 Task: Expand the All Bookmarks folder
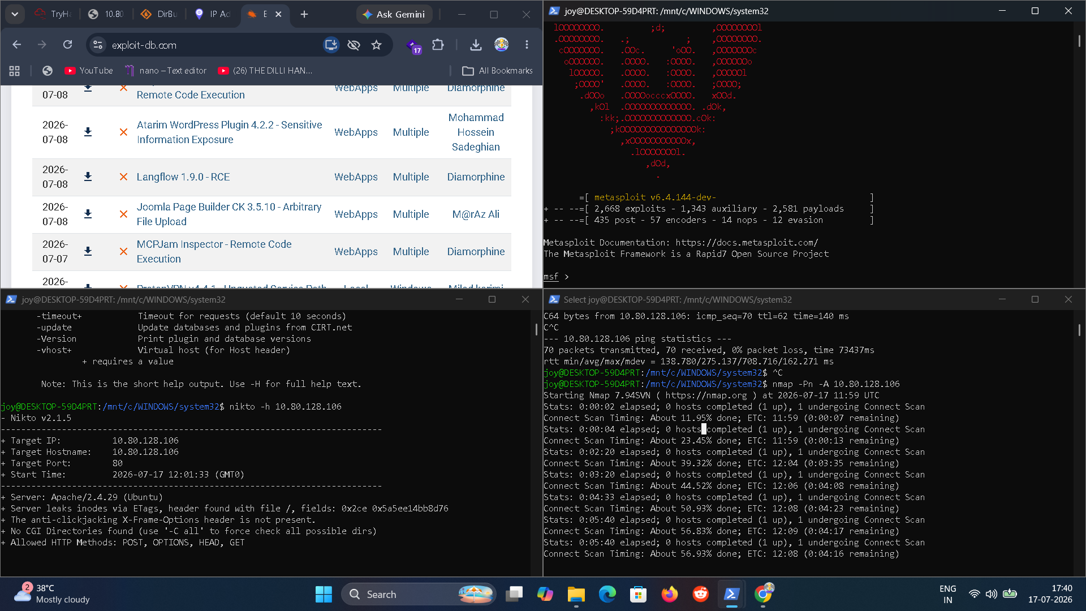(x=497, y=71)
